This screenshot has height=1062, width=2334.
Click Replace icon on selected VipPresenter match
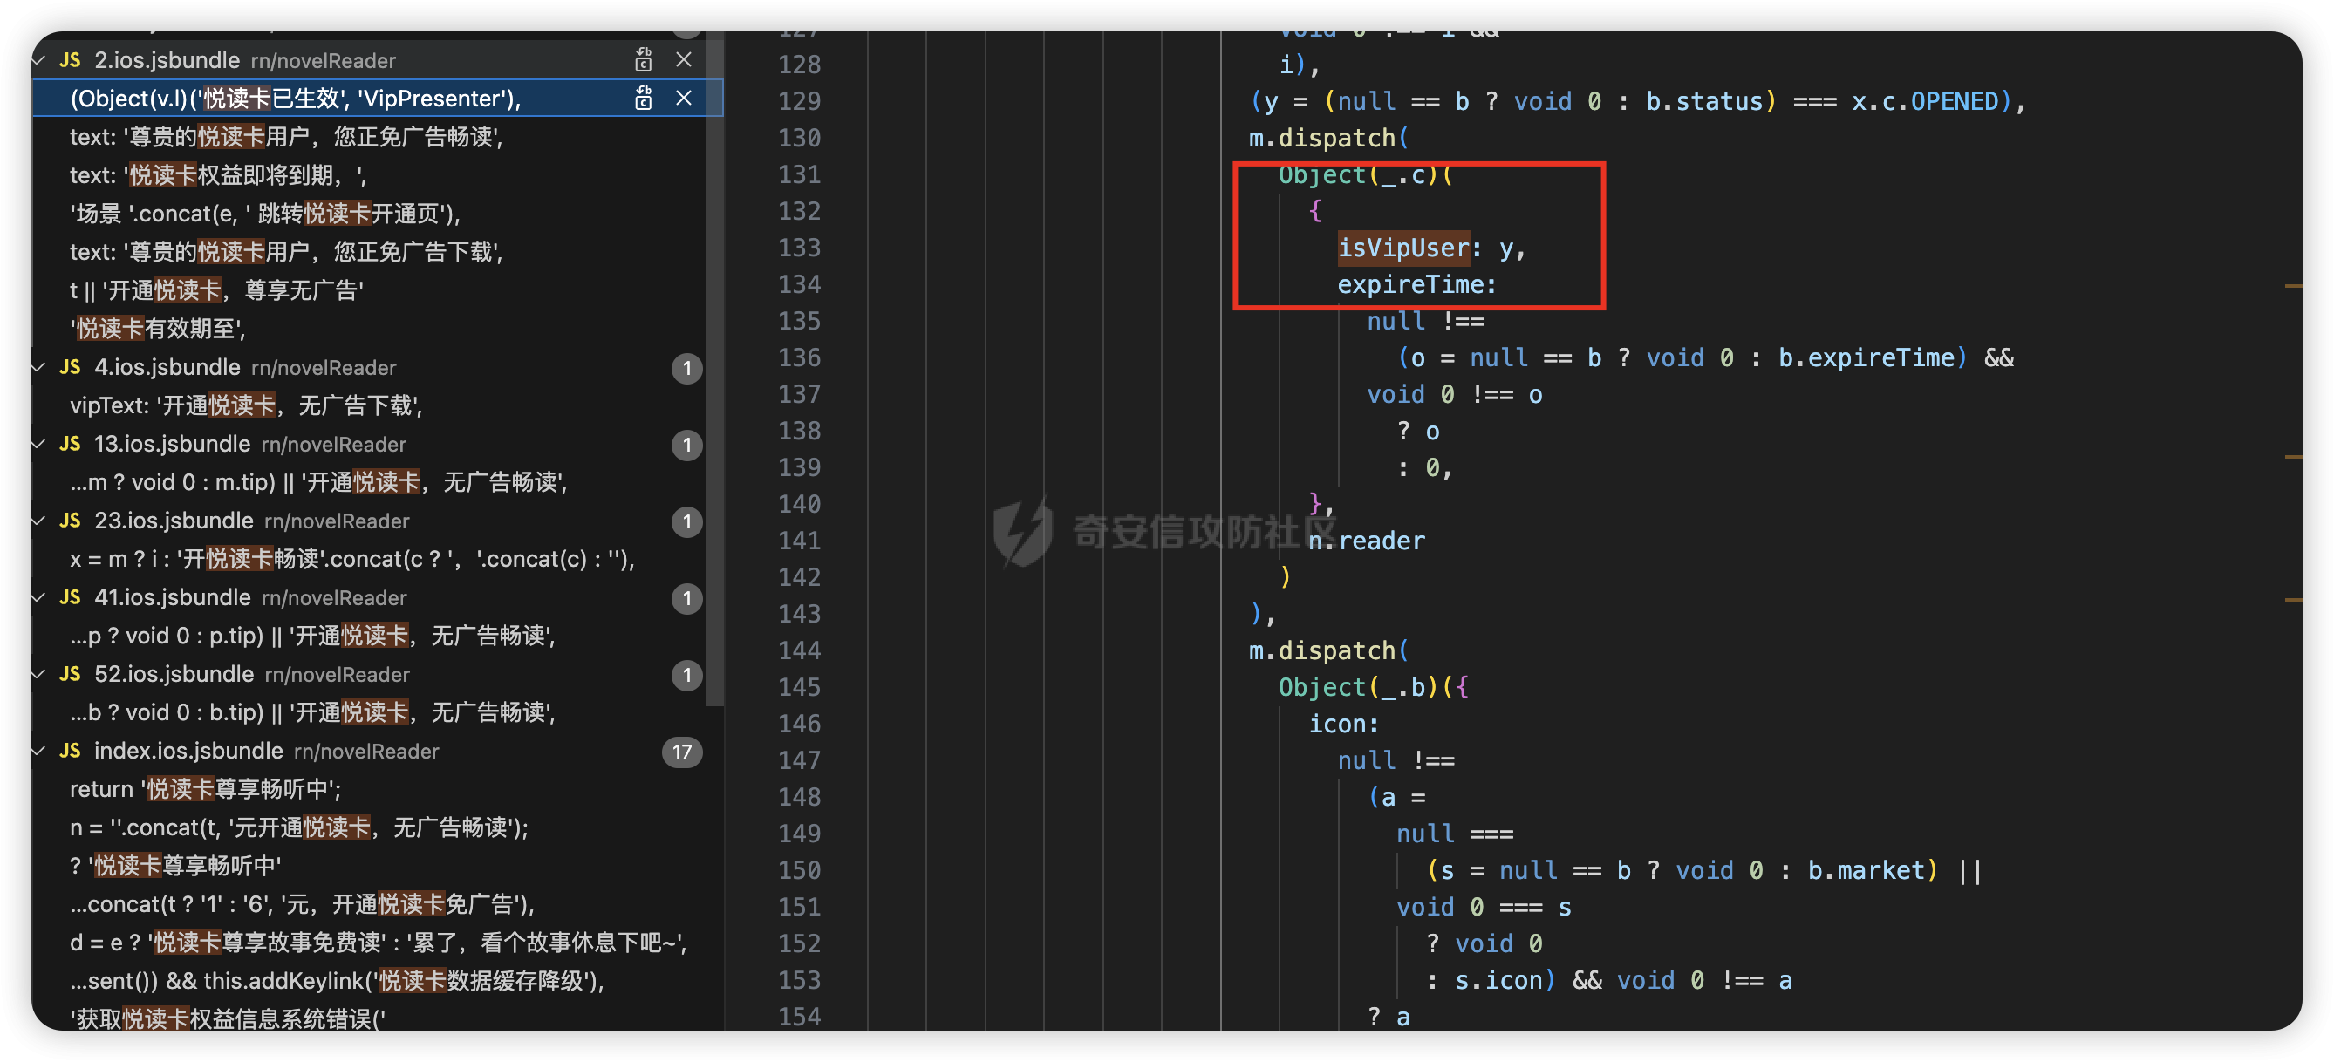[644, 98]
